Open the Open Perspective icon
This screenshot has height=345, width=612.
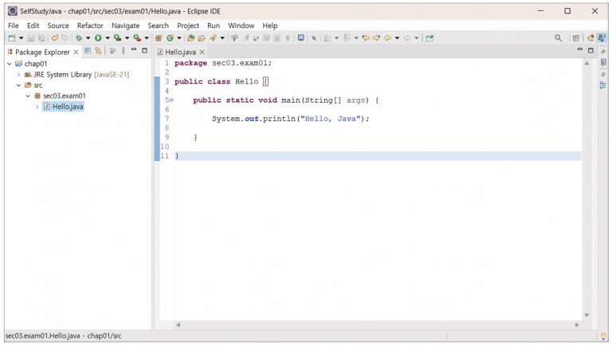pos(576,38)
